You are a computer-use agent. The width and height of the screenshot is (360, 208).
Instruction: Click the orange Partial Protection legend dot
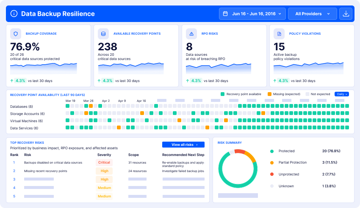coord(272,163)
